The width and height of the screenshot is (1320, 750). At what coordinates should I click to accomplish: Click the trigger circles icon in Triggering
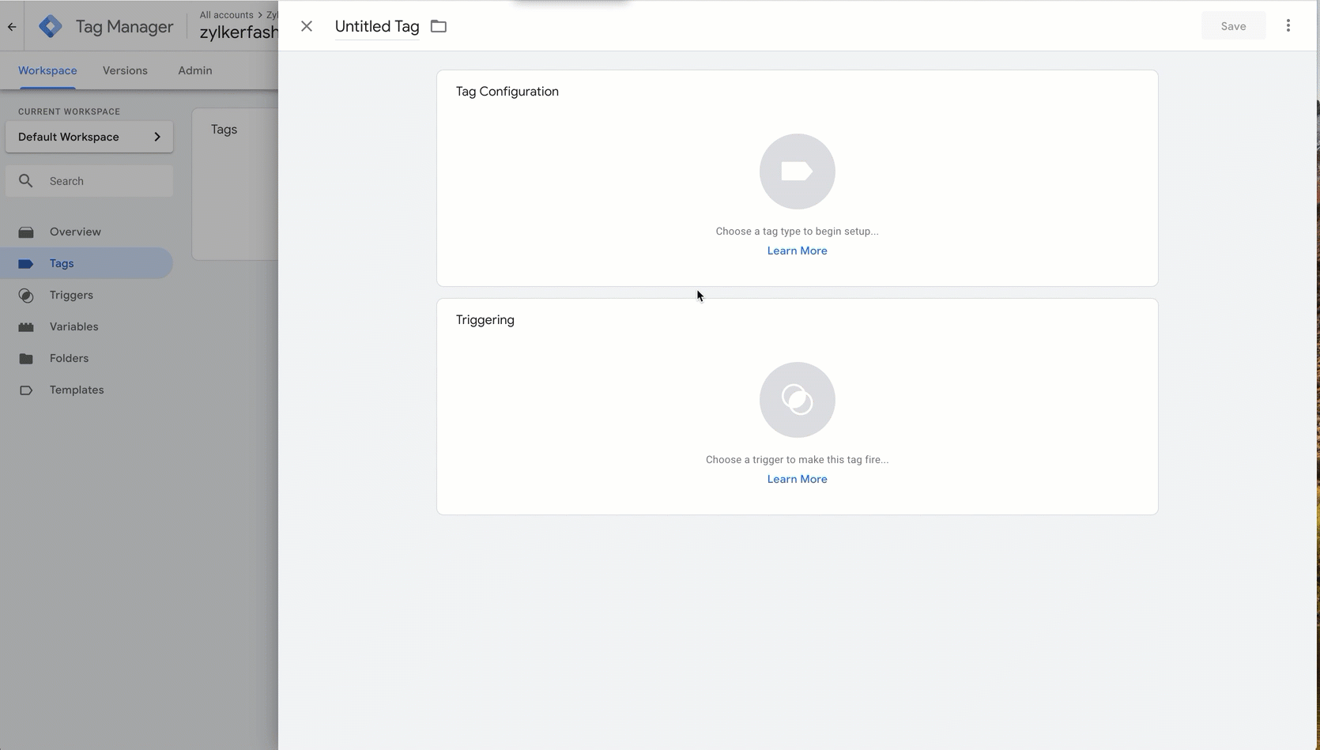[x=797, y=400]
